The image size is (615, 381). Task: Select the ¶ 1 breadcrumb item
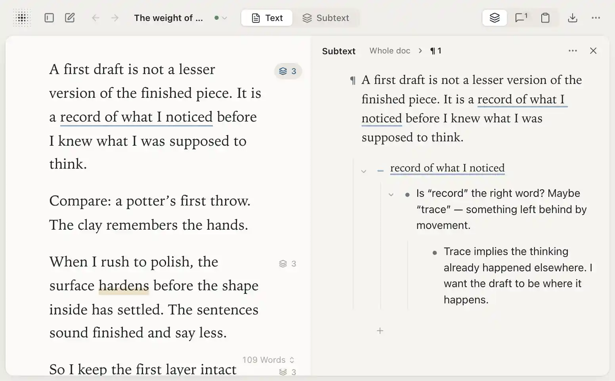click(436, 51)
